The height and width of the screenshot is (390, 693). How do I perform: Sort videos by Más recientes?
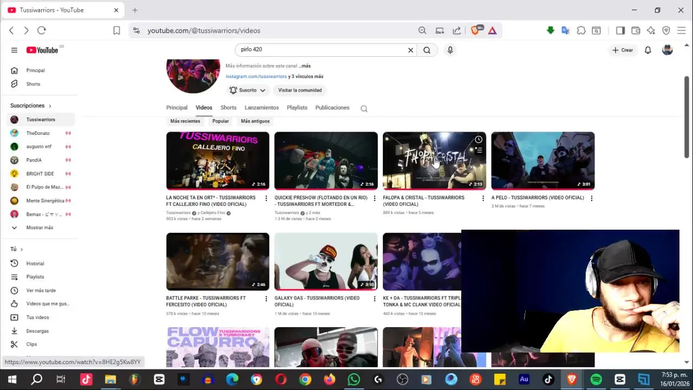pyautogui.click(x=185, y=121)
